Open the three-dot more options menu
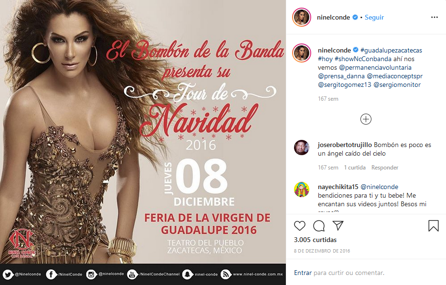 coord(435,17)
